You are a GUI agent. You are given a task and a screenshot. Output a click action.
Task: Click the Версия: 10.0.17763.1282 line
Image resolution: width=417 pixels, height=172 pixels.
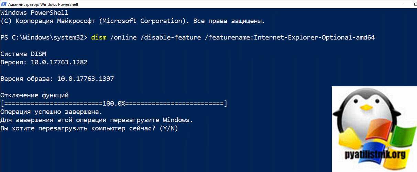pos(44,62)
